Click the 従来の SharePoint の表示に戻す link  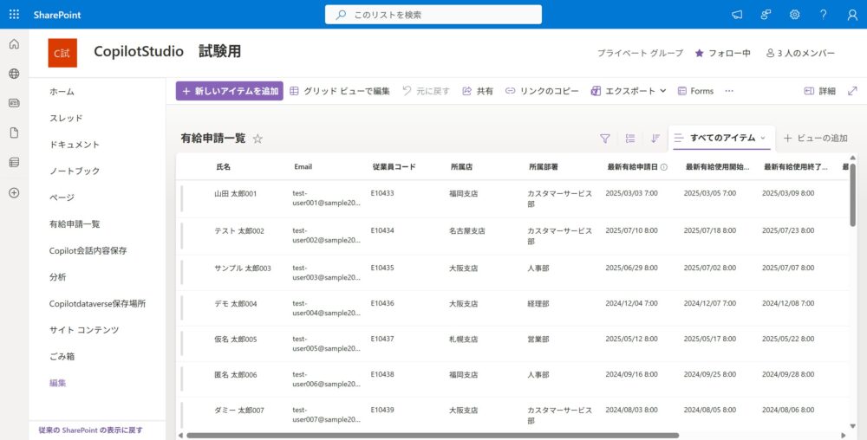point(91,430)
